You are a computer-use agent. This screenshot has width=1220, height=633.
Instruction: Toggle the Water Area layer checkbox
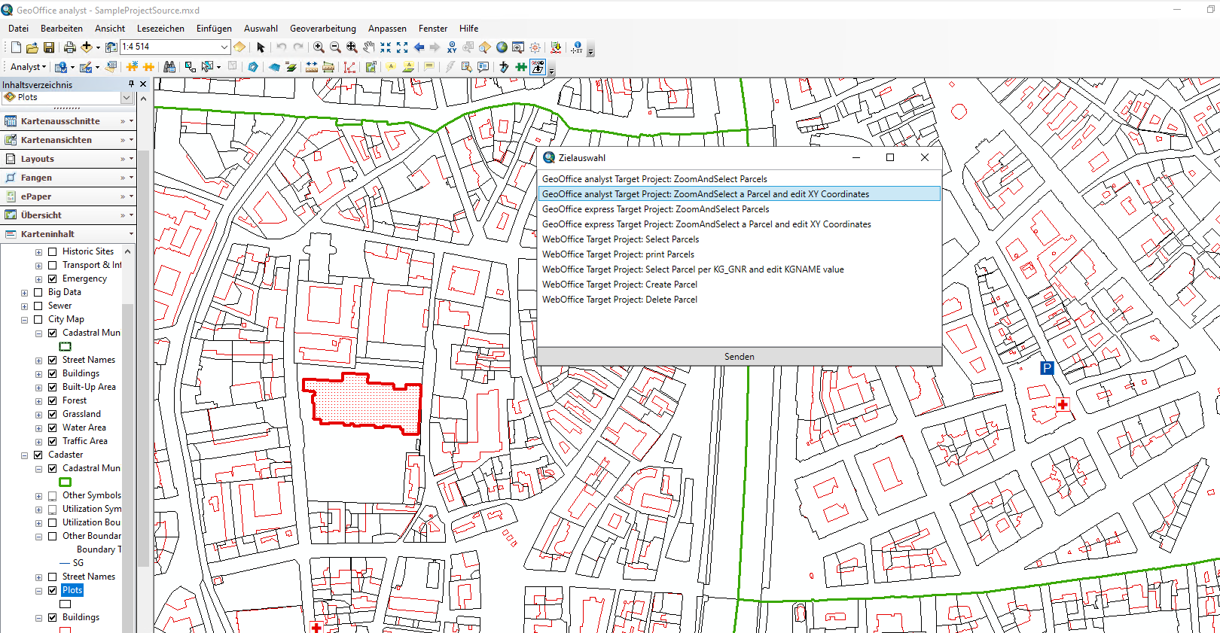pyautogui.click(x=53, y=428)
